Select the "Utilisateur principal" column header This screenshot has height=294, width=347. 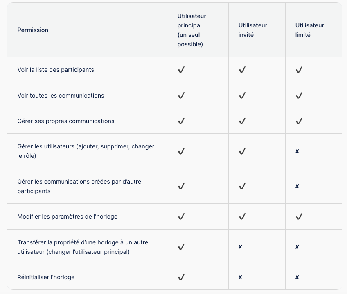[x=192, y=30]
